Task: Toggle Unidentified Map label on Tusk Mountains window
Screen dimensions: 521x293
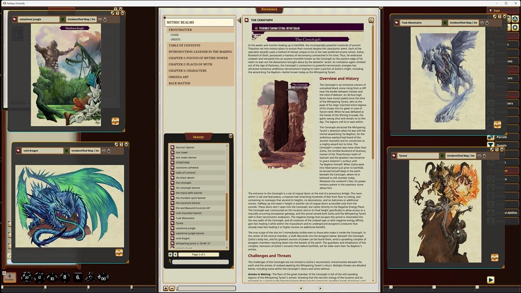Action: pyautogui.click(x=464, y=22)
